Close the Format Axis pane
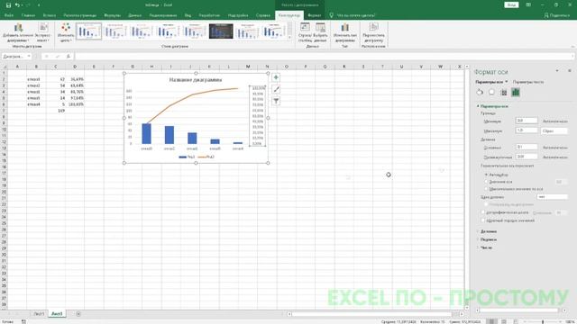This screenshot has width=577, height=324. (570, 70)
